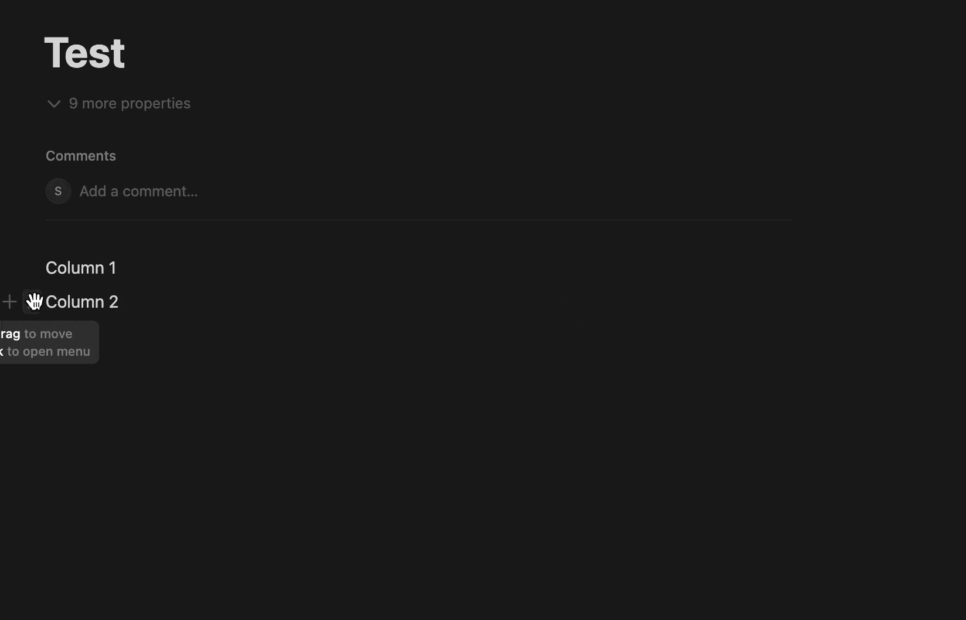Click the blank space right of 'Add a comment...'
Viewport: 966px width, 620px height.
coord(469,192)
